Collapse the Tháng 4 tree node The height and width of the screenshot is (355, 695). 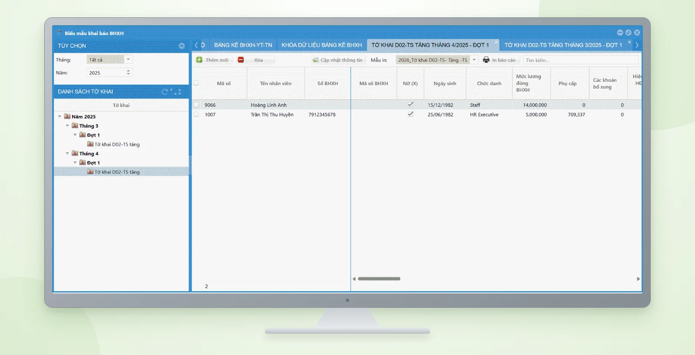click(x=67, y=154)
